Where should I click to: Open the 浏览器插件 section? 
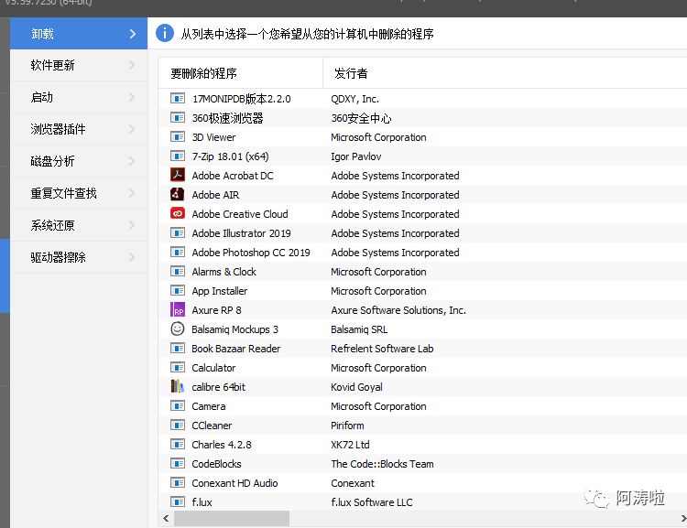pyautogui.click(x=79, y=129)
